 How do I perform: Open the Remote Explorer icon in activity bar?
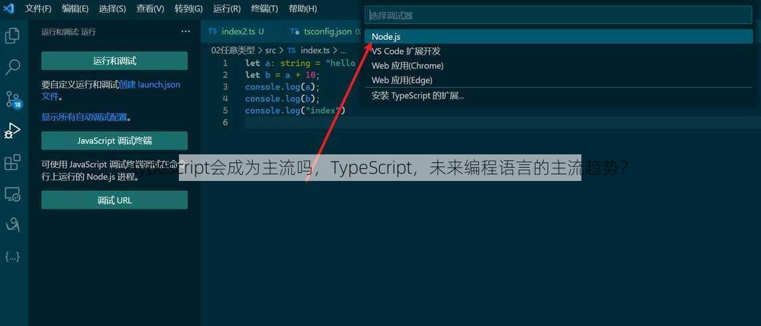[x=12, y=194]
